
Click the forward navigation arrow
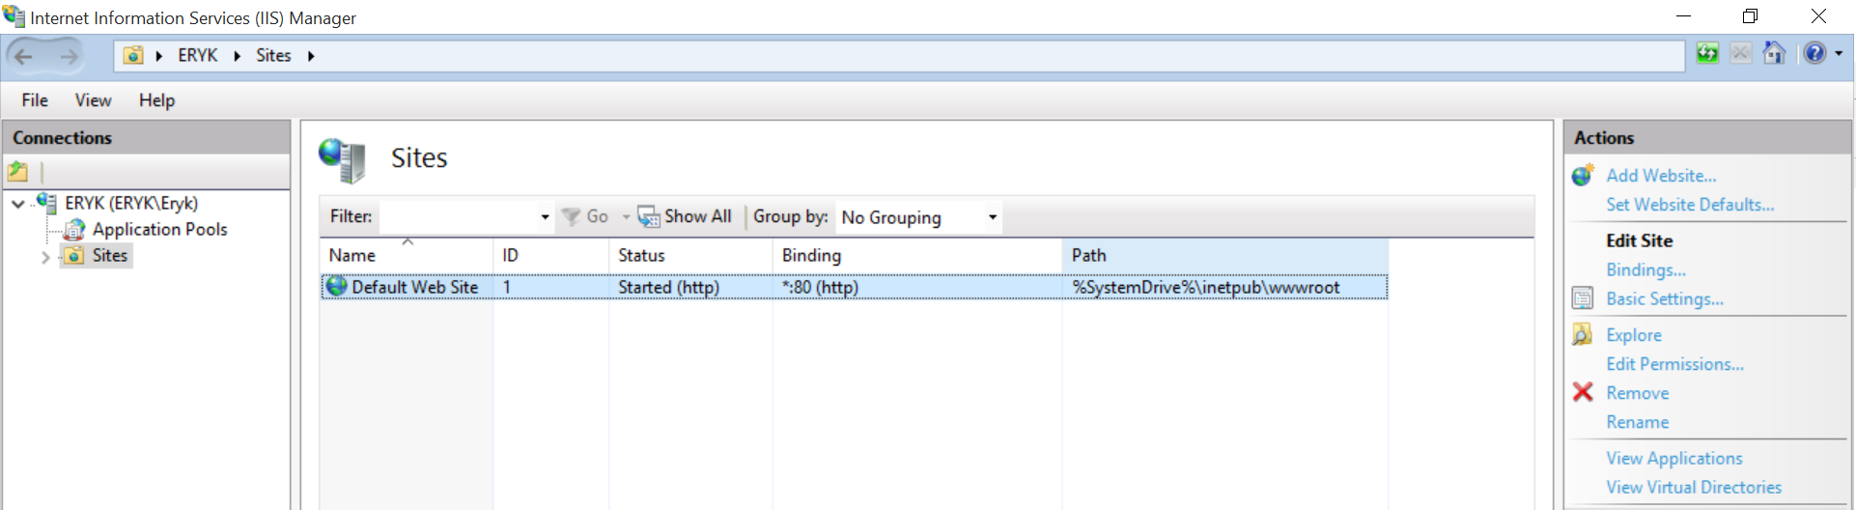[x=69, y=56]
